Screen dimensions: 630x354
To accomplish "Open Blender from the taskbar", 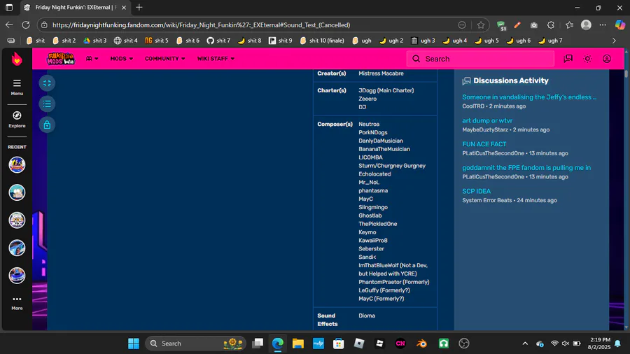I will [x=421, y=344].
